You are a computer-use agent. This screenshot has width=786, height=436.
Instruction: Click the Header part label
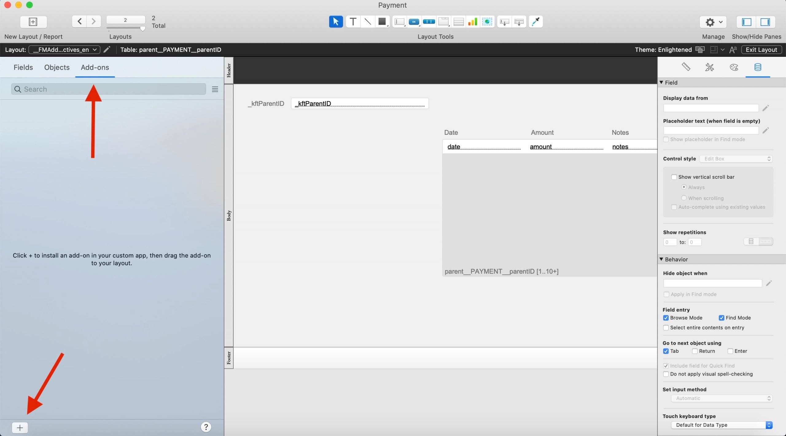click(x=229, y=70)
